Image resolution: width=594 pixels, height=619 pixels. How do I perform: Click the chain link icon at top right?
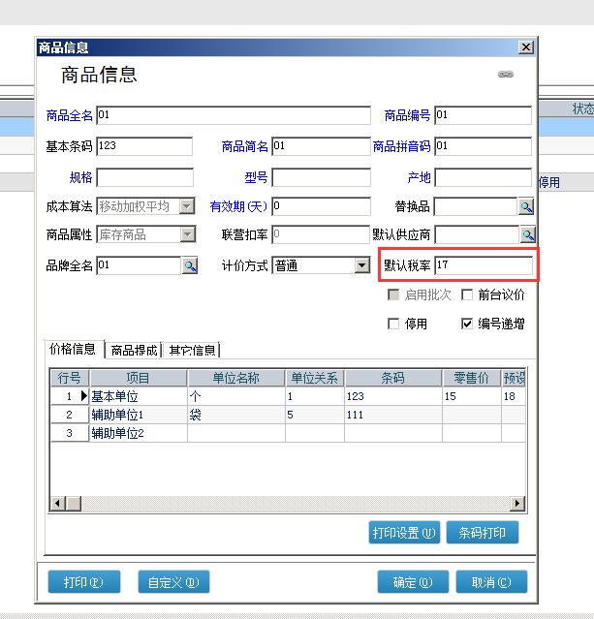[506, 75]
